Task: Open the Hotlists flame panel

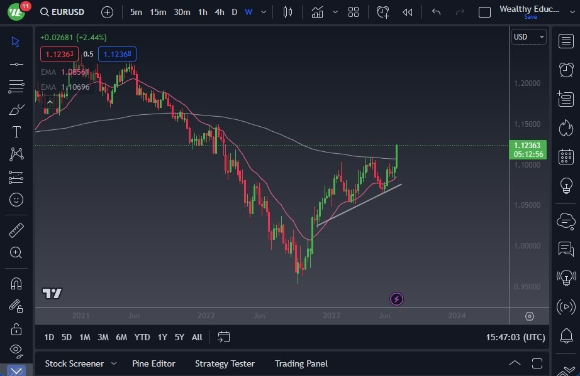Action: click(x=566, y=128)
